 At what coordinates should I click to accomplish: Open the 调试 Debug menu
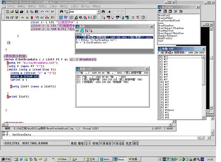point(64,6)
